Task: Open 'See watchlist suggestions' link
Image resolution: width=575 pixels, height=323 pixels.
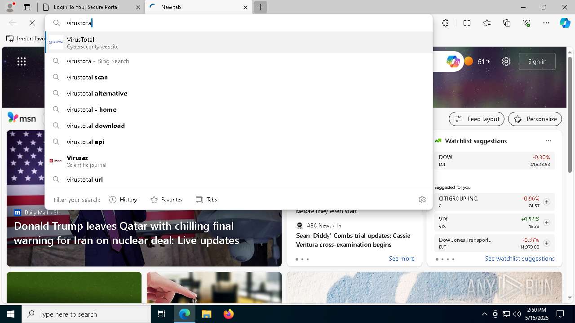Action: (x=520, y=258)
